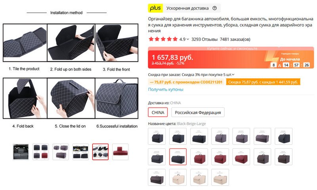Click the yellow plus badge icon
This screenshot has height=190, width=317.
(155, 8)
